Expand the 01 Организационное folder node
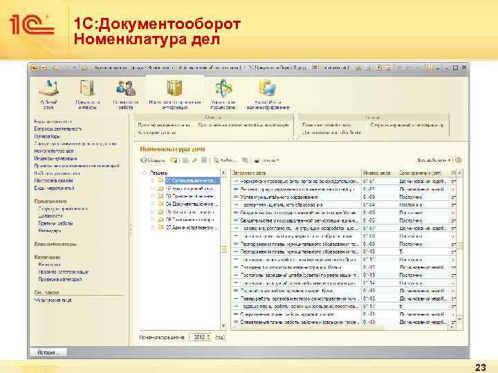Screen dimensions: 498x373 point(152,180)
